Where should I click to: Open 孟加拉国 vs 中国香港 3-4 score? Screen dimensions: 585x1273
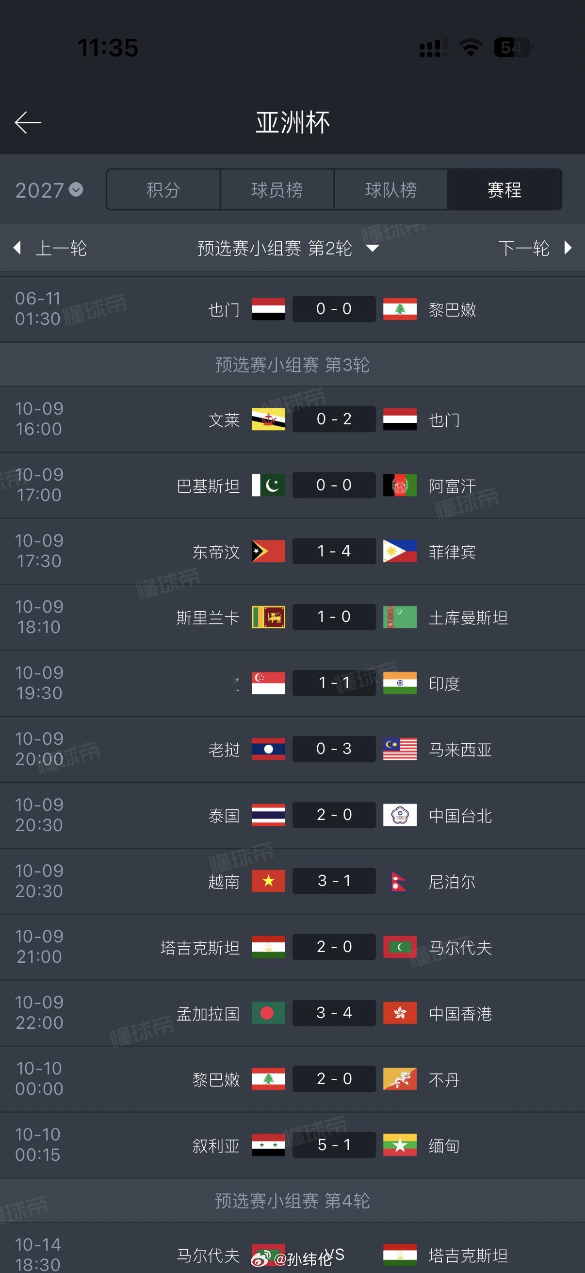(334, 1013)
